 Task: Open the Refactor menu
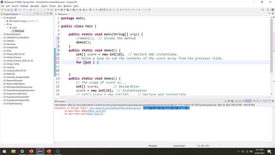click(24, 6)
